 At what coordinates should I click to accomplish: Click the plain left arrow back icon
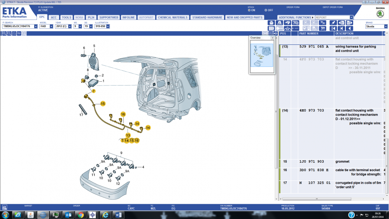click(350, 28)
